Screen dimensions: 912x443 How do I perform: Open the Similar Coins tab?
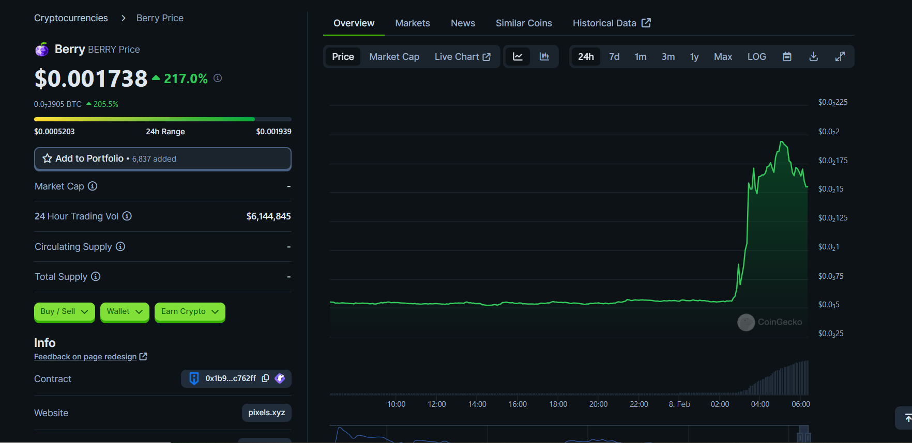pos(524,23)
